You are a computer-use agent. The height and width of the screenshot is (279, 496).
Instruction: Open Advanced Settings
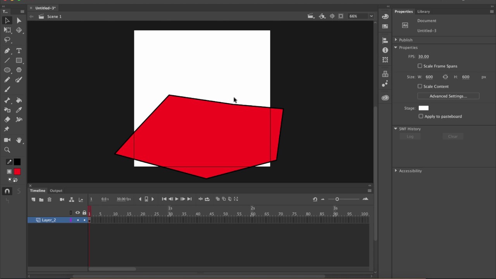point(448,96)
